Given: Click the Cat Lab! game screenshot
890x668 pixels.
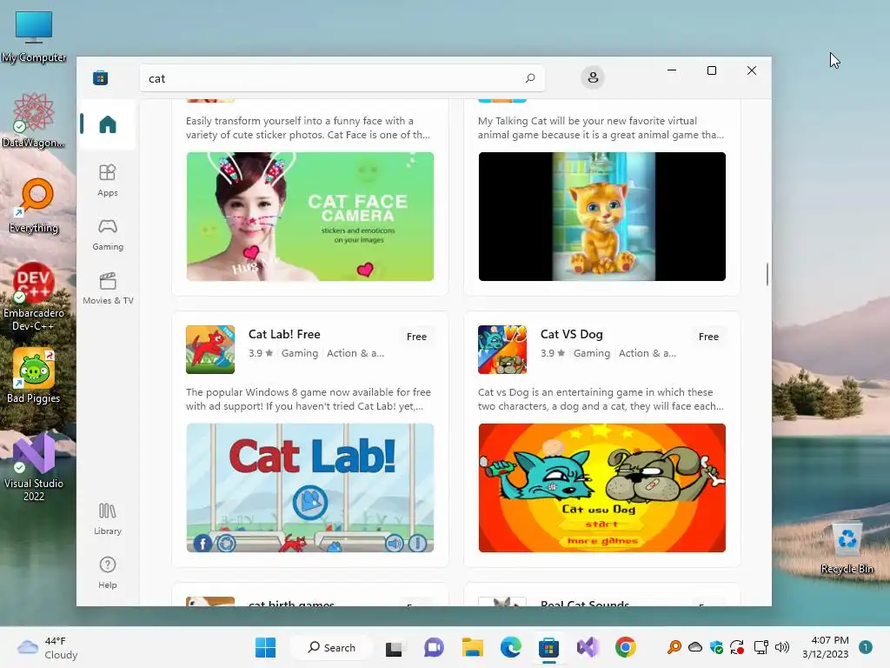Looking at the screenshot, I should [x=310, y=487].
